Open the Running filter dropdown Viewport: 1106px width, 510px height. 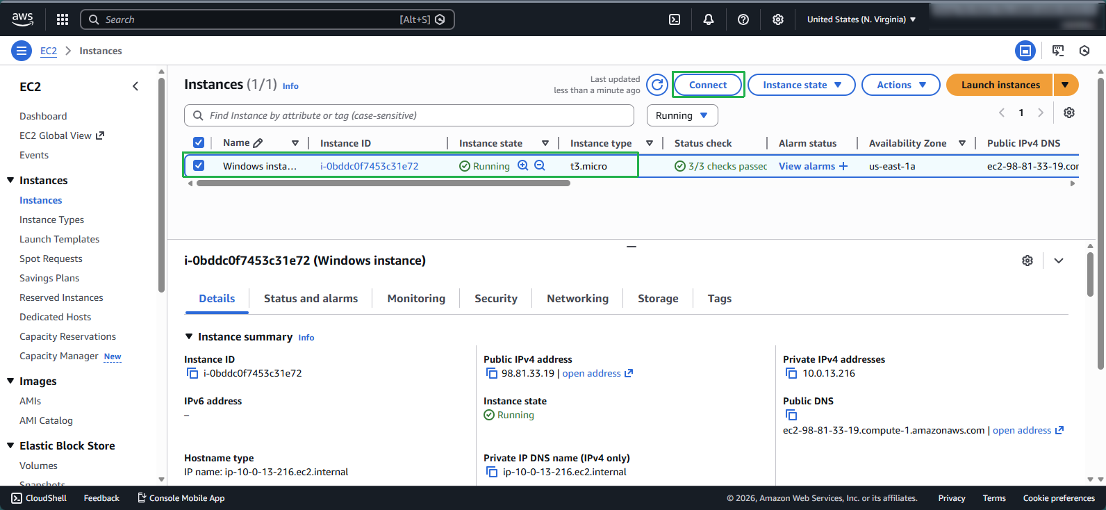[682, 115]
